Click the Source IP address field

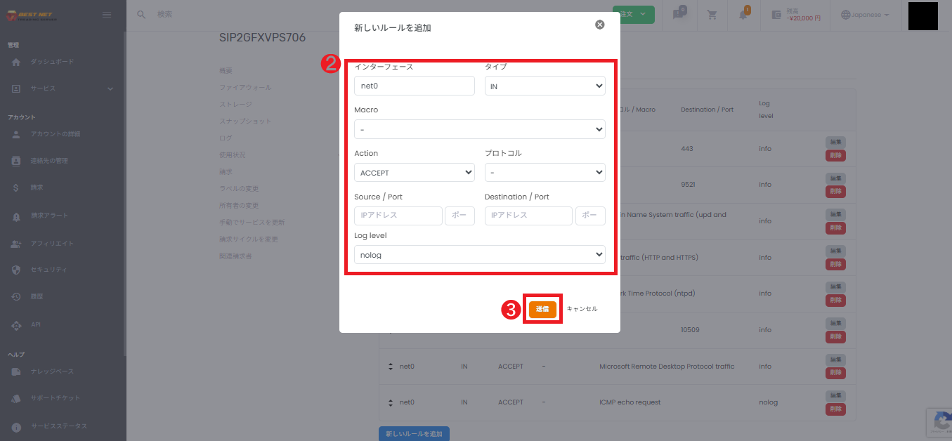pyautogui.click(x=398, y=216)
